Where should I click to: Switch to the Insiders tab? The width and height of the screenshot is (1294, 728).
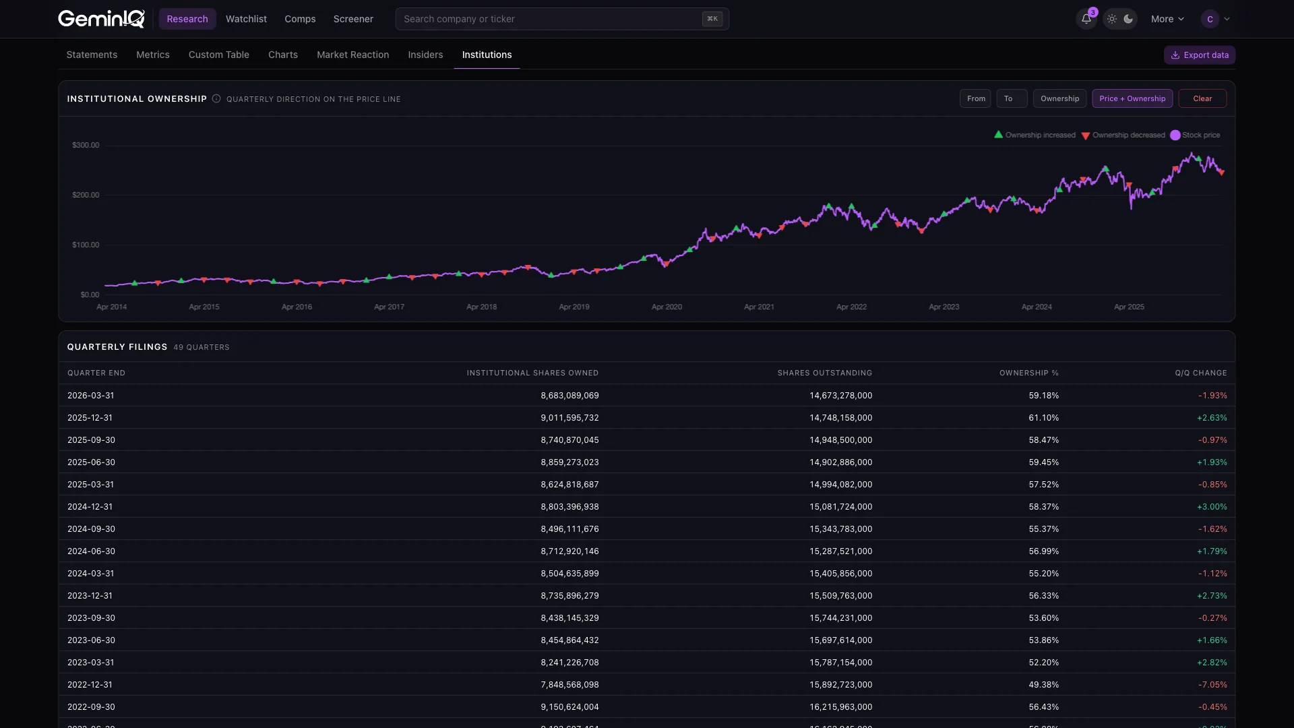pos(425,55)
